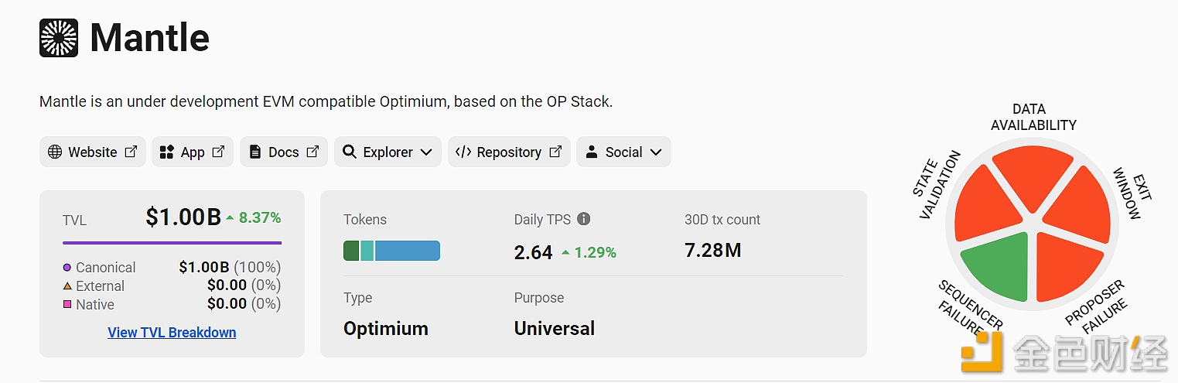
Task: Expand the Explorer dropdown chevron
Action: click(426, 152)
